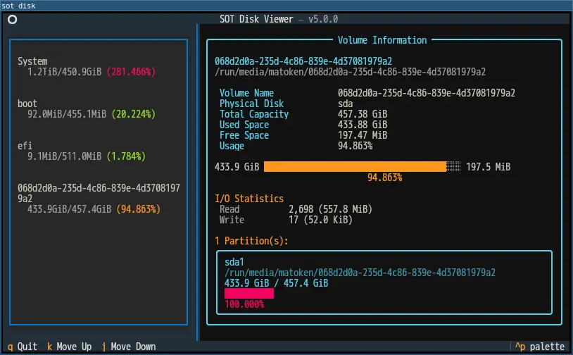Viewport: 573px width, 355px height.
Task: Click the Physical Disk value sda
Action: [345, 104]
